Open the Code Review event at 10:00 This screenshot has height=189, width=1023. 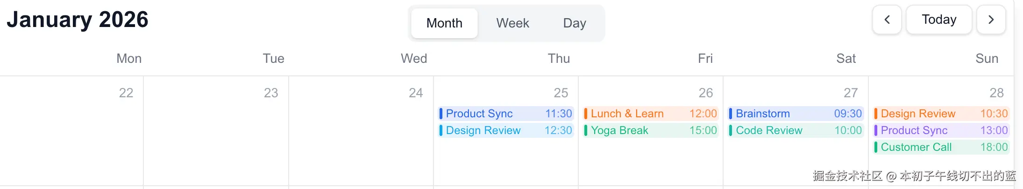click(796, 130)
